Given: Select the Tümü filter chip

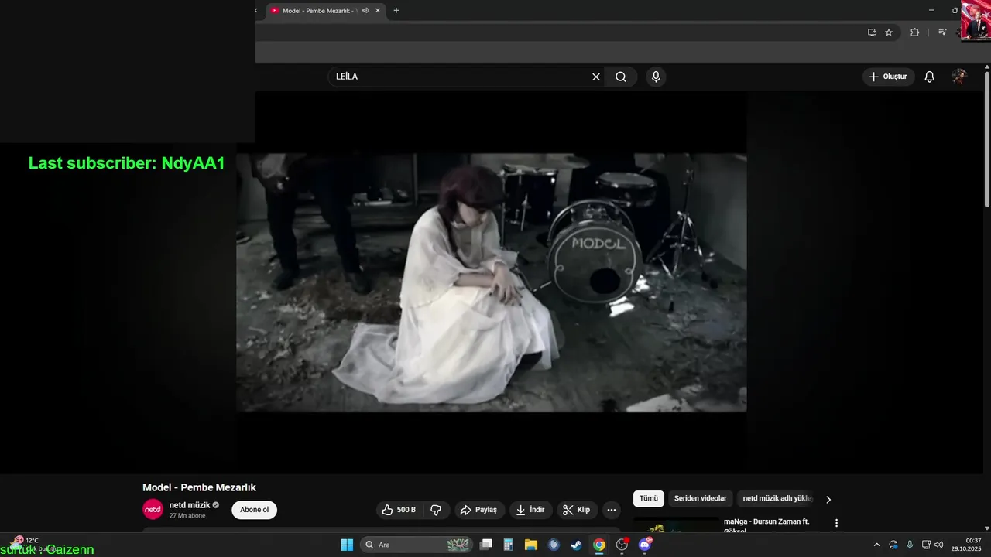Looking at the screenshot, I should [x=648, y=499].
